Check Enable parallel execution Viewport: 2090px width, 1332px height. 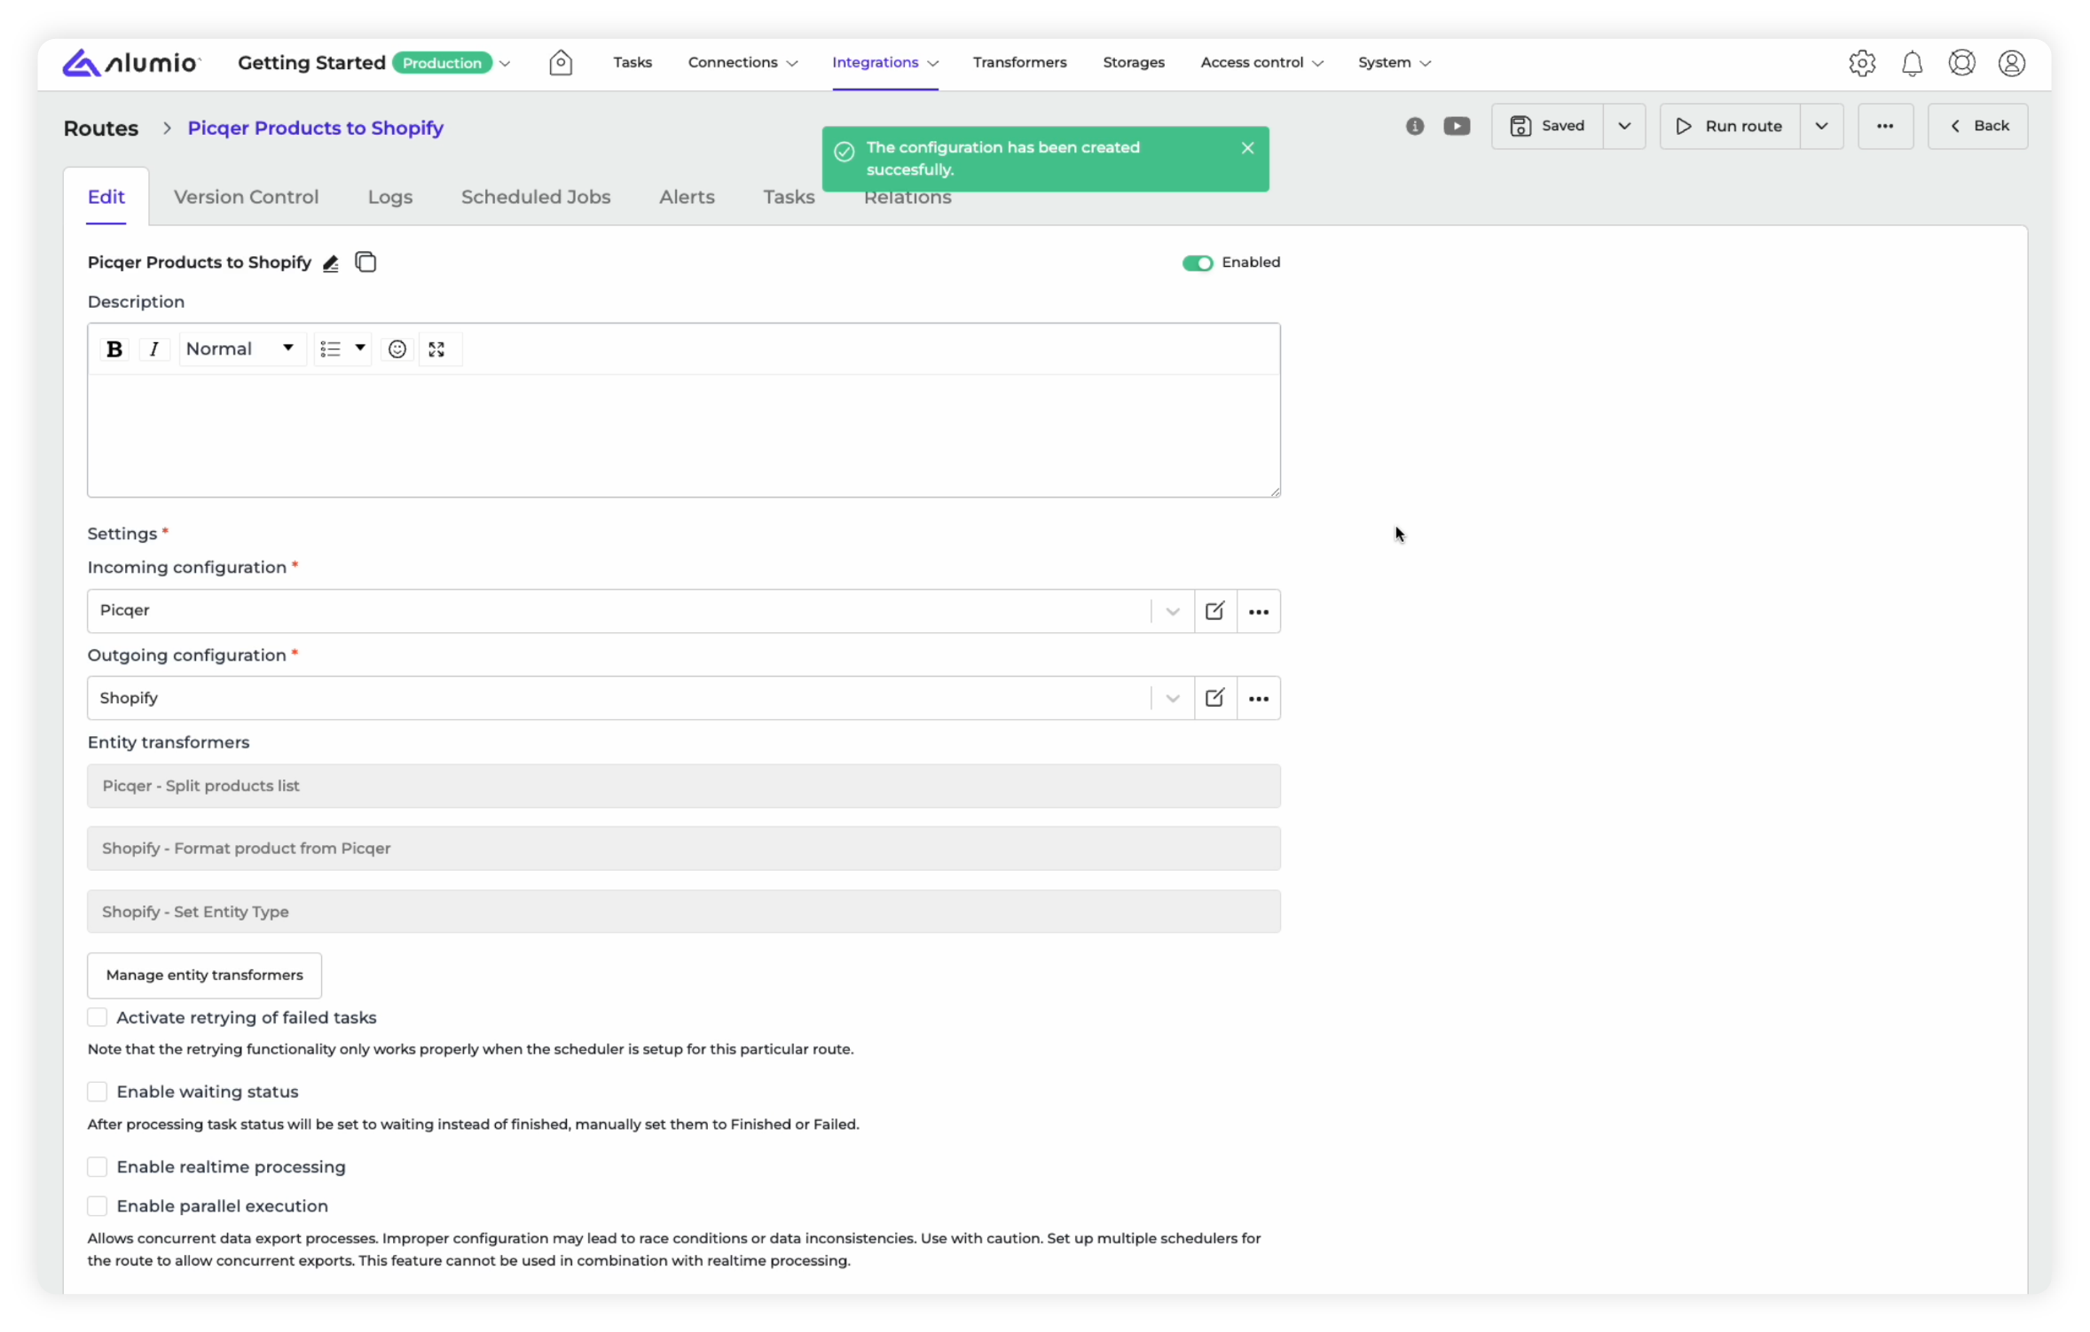coord(98,1206)
